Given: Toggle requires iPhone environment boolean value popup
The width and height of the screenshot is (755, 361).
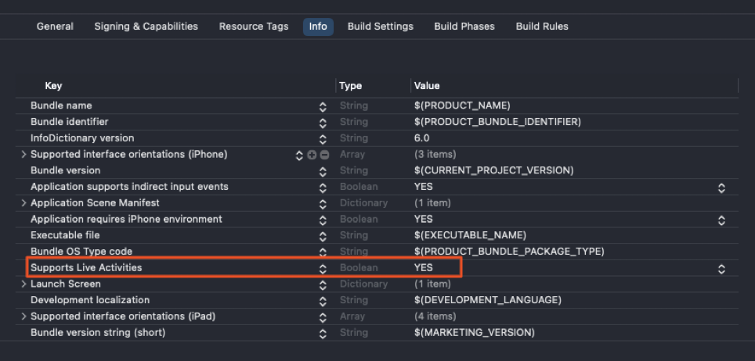Looking at the screenshot, I should 721,220.
